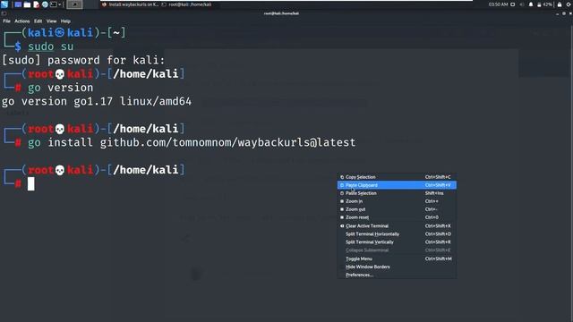Click the blue desktop icon in panel
The height and width of the screenshot is (322, 573).
click(18, 4)
